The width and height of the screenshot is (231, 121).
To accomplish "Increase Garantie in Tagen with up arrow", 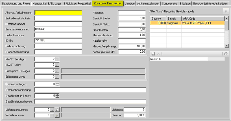I will coord(58,83).
